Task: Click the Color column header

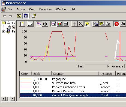Action: pos(26,74)
